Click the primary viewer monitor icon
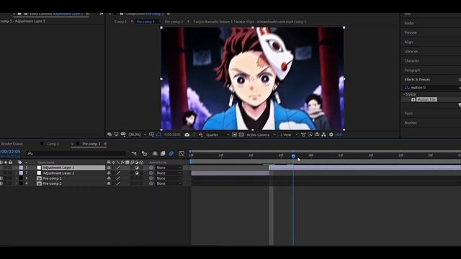Screen dimensions: 461x259 (x=117, y=135)
